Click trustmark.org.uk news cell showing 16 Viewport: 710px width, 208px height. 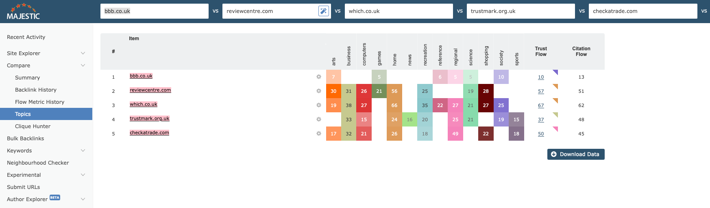pyautogui.click(x=409, y=120)
